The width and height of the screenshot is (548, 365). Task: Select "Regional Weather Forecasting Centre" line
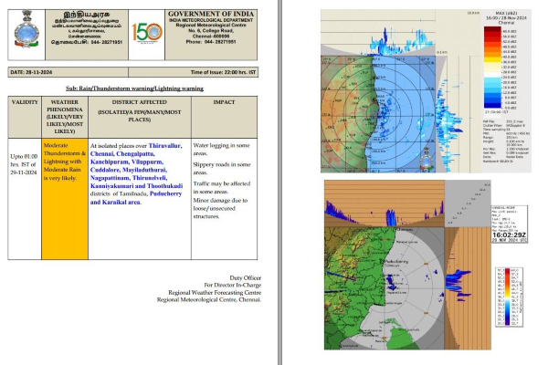pos(215,292)
